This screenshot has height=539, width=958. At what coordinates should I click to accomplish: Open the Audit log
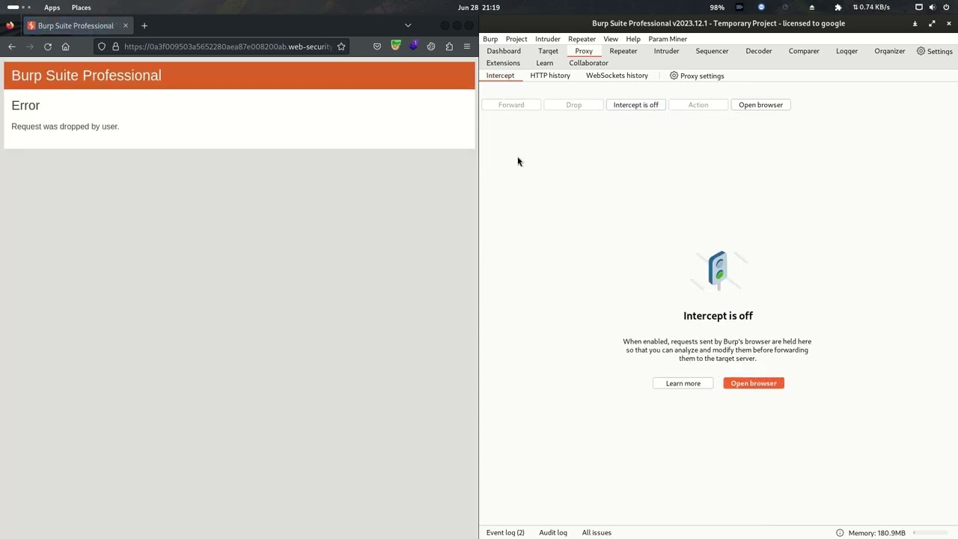click(553, 532)
